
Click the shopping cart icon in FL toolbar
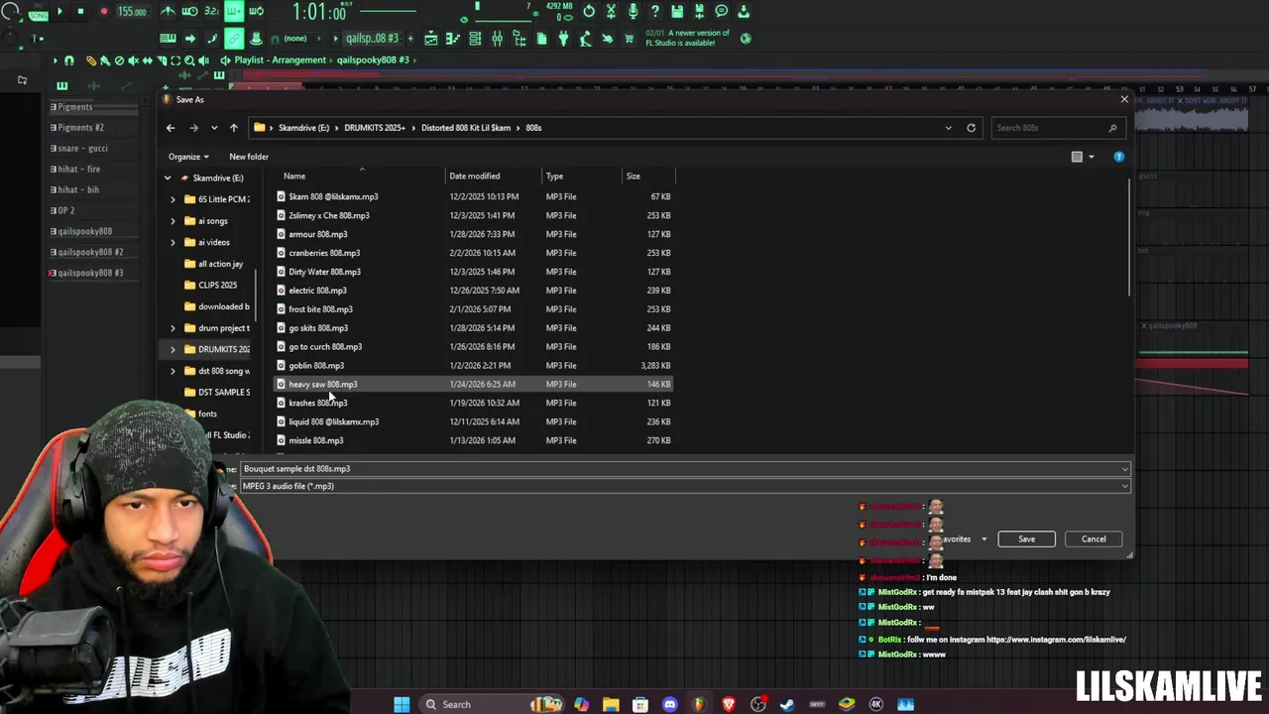coord(629,39)
